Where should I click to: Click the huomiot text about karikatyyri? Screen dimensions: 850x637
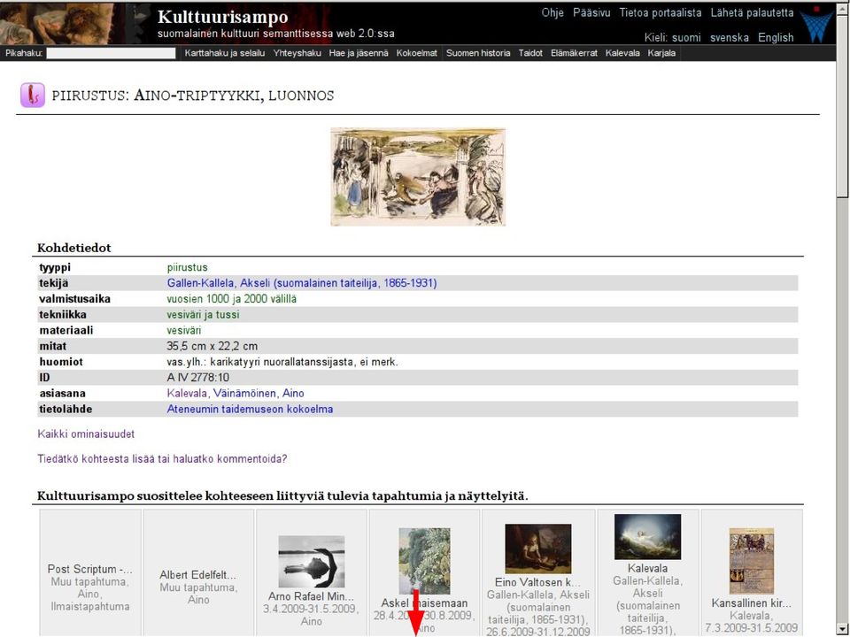[x=282, y=362]
